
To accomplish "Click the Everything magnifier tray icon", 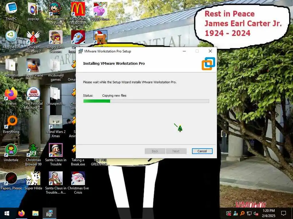I will click(x=242, y=213).
